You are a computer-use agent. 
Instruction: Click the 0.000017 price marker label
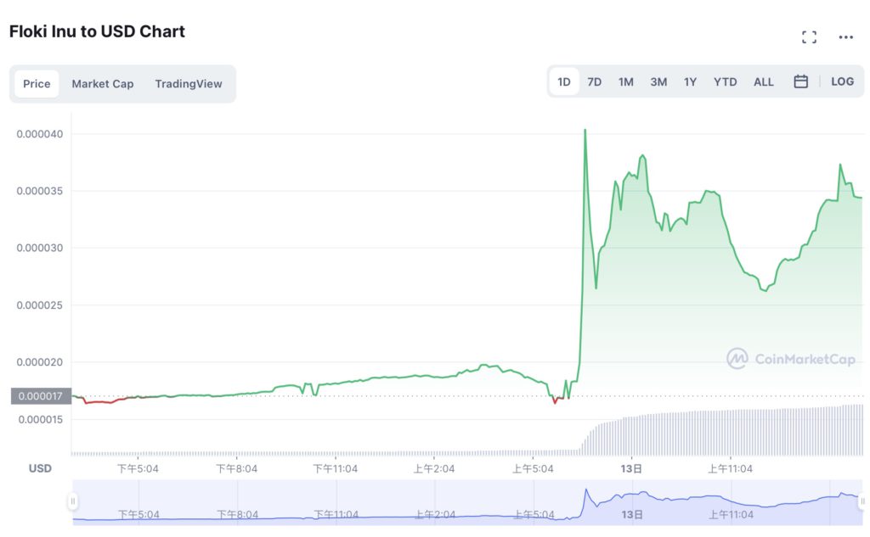pos(41,396)
